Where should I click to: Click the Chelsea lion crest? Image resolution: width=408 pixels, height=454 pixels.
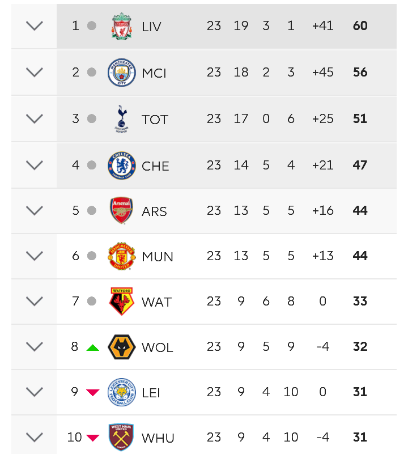click(x=122, y=166)
